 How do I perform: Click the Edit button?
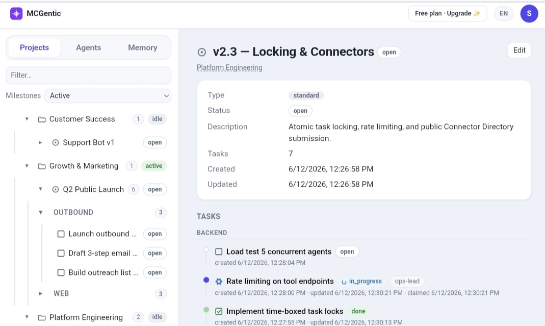pyautogui.click(x=520, y=50)
